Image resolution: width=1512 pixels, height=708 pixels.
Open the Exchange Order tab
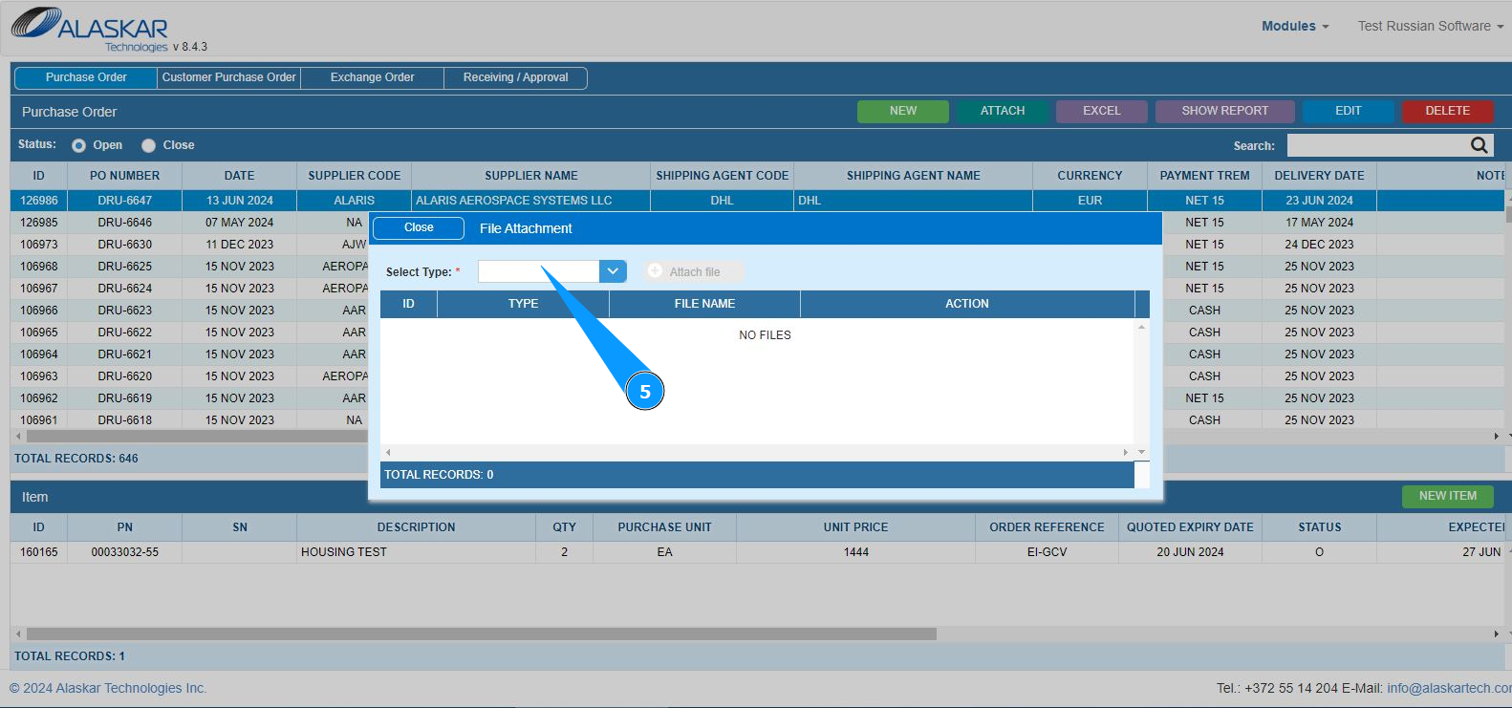click(x=373, y=77)
